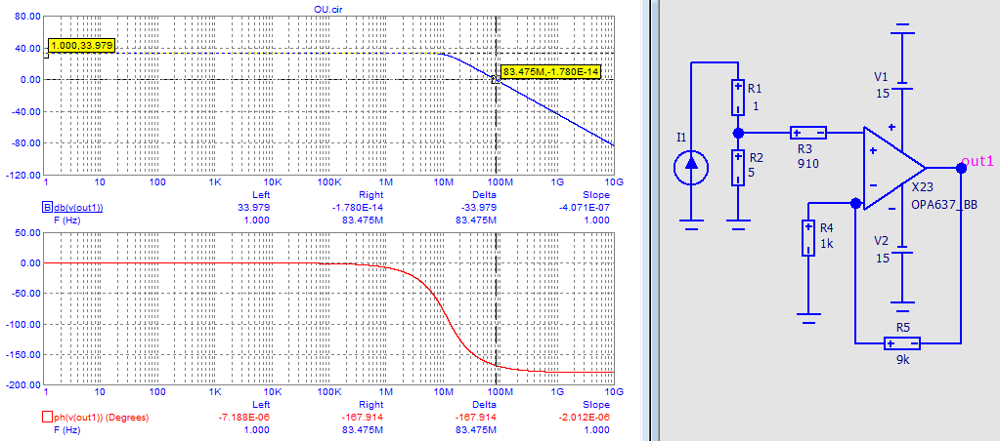
Task: Click the blue gain curve on the rolloff
Action: (557, 110)
